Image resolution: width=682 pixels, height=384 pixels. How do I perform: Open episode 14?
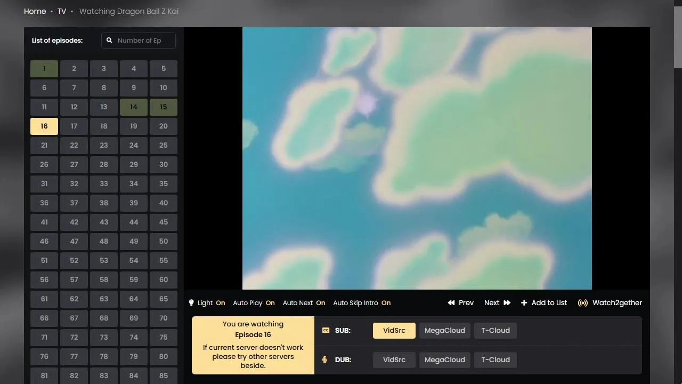coord(134,107)
